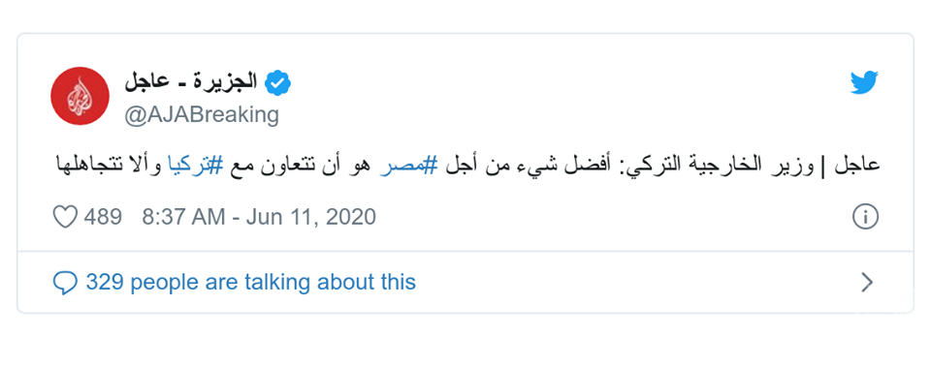Like the tweet with the heart icon
This screenshot has width=931, height=366.
point(65,217)
